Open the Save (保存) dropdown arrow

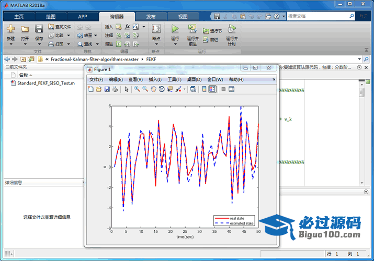[39, 44]
